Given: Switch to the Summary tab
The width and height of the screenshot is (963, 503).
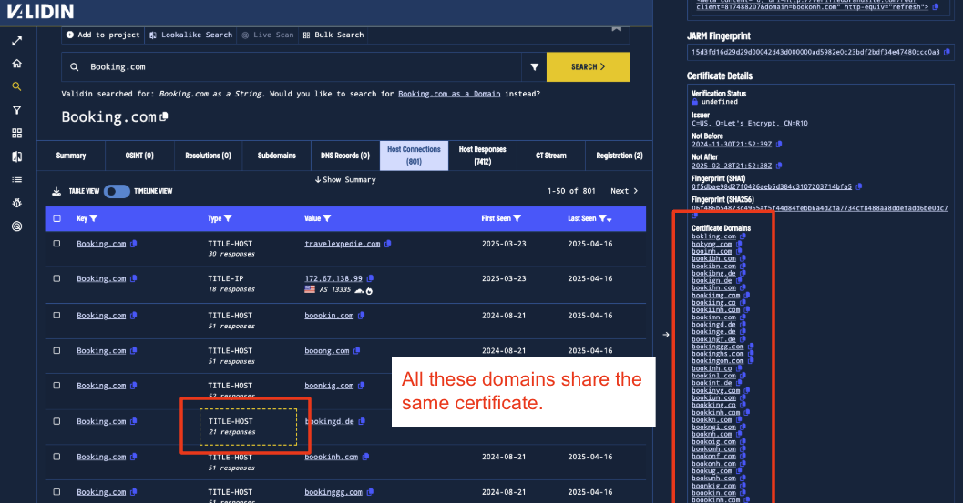Looking at the screenshot, I should pyautogui.click(x=71, y=156).
